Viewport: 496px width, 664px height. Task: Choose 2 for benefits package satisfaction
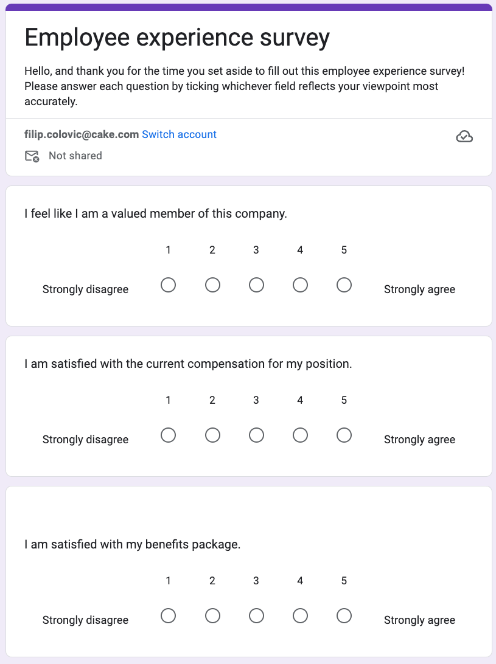pos(212,615)
